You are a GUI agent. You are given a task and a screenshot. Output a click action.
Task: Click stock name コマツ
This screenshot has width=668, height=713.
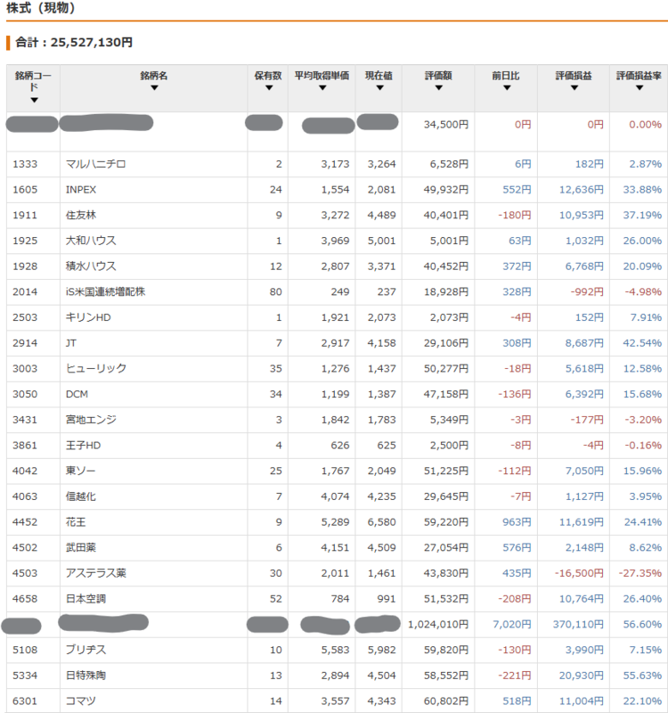pos(81,701)
